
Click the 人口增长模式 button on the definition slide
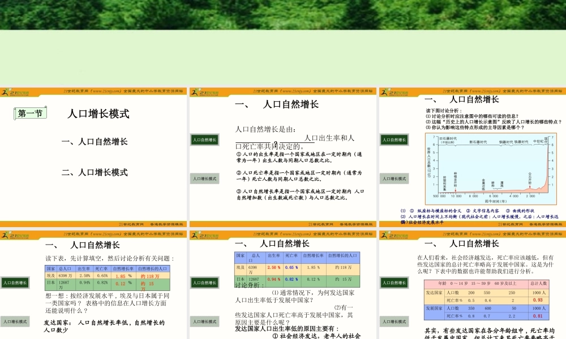click(205, 179)
